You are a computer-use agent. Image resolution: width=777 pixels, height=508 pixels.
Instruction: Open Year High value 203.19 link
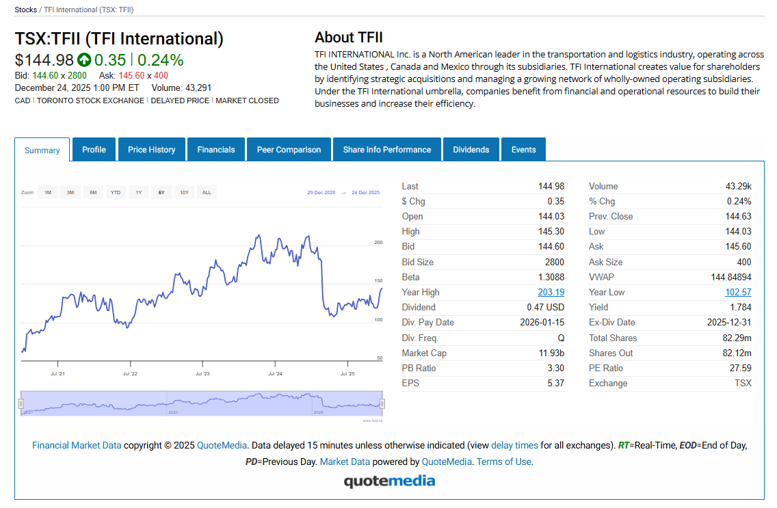click(x=551, y=292)
